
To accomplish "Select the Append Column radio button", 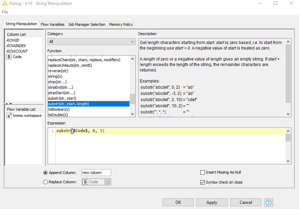I will (45, 173).
